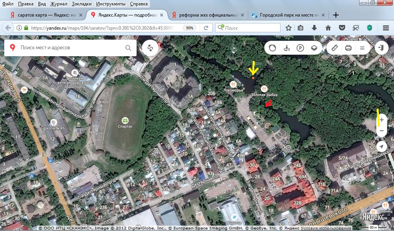Screen dimensions: 394x231
Task: Click the Спартак stadium map marker
Action: (x=125, y=120)
